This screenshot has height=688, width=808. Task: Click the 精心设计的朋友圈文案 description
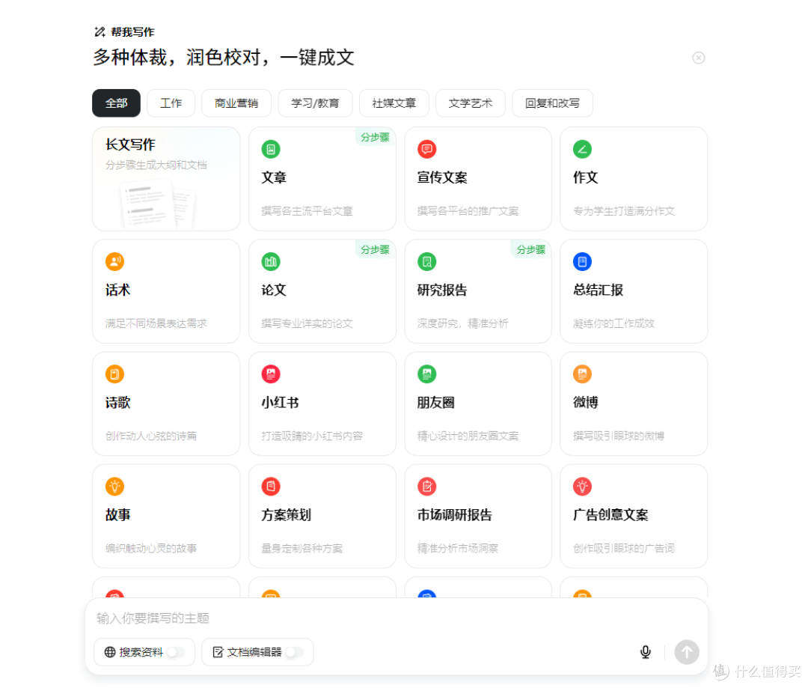(468, 436)
